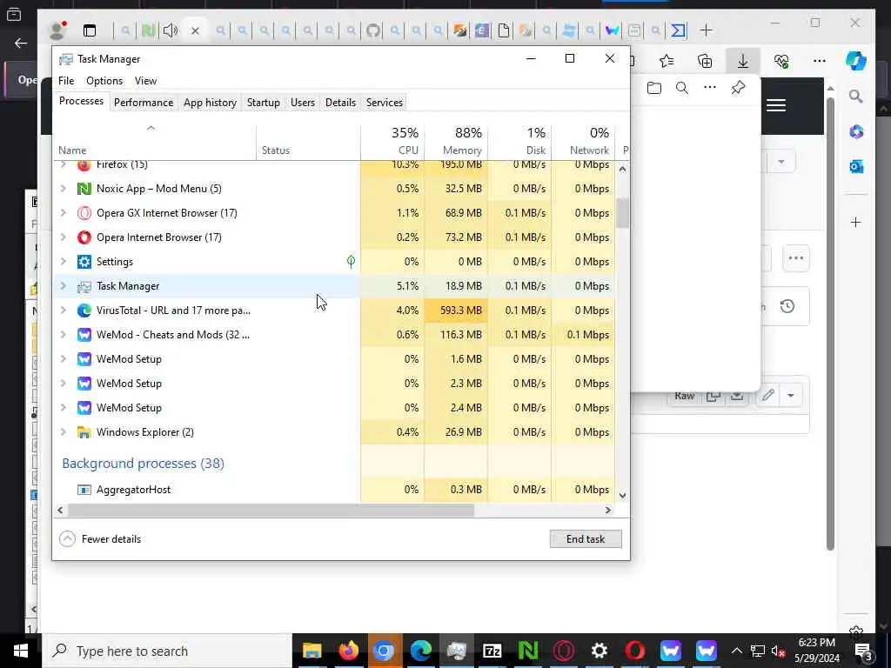Click the history clock icon on web page

tap(787, 307)
